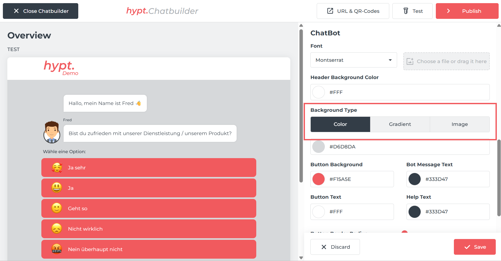Open URL & QR-Codes
Image resolution: width=501 pixels, height=261 pixels.
(353, 11)
